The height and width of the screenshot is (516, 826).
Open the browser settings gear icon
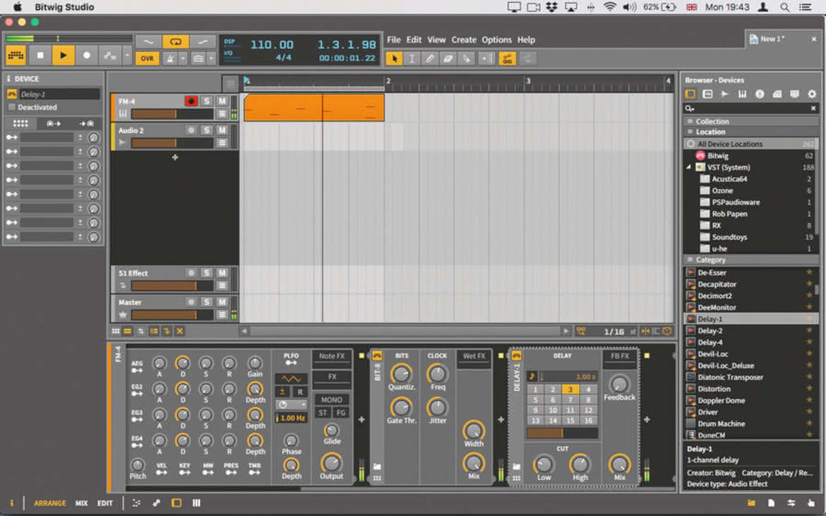[812, 94]
